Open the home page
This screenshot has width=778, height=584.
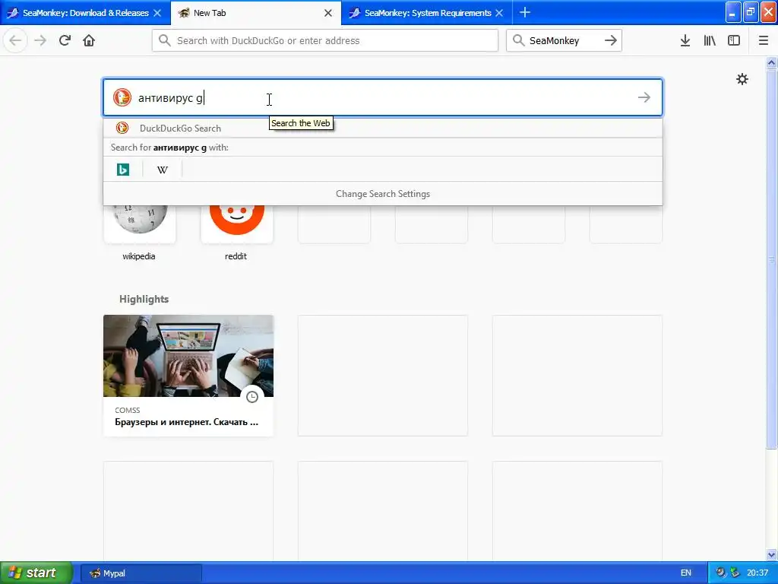pos(89,41)
